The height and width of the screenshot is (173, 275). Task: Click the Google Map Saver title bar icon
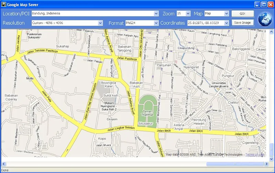point(4,4)
